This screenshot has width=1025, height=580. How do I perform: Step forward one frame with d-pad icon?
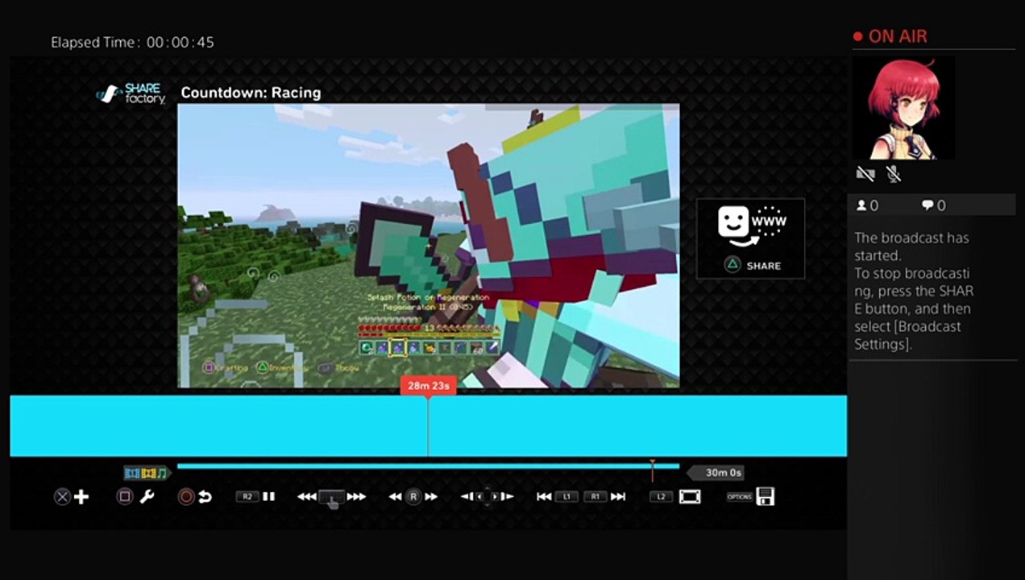(x=506, y=497)
